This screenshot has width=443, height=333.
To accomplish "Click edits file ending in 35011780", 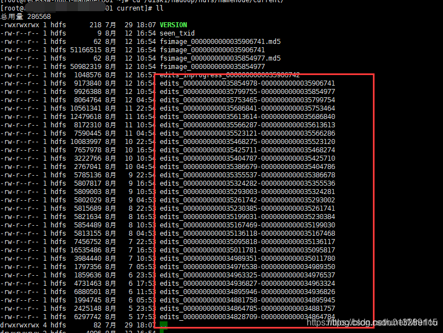I will pyautogui.click(x=247, y=259).
